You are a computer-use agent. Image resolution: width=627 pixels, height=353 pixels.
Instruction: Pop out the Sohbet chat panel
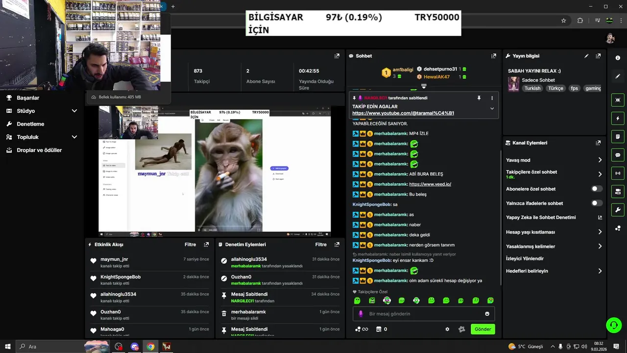tap(493, 56)
